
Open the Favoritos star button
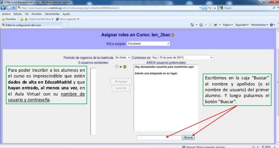click(9, 19)
